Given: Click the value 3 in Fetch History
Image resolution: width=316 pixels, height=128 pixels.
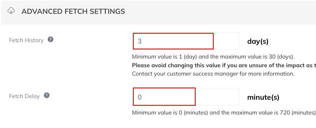Looking at the screenshot, I should [139, 41].
